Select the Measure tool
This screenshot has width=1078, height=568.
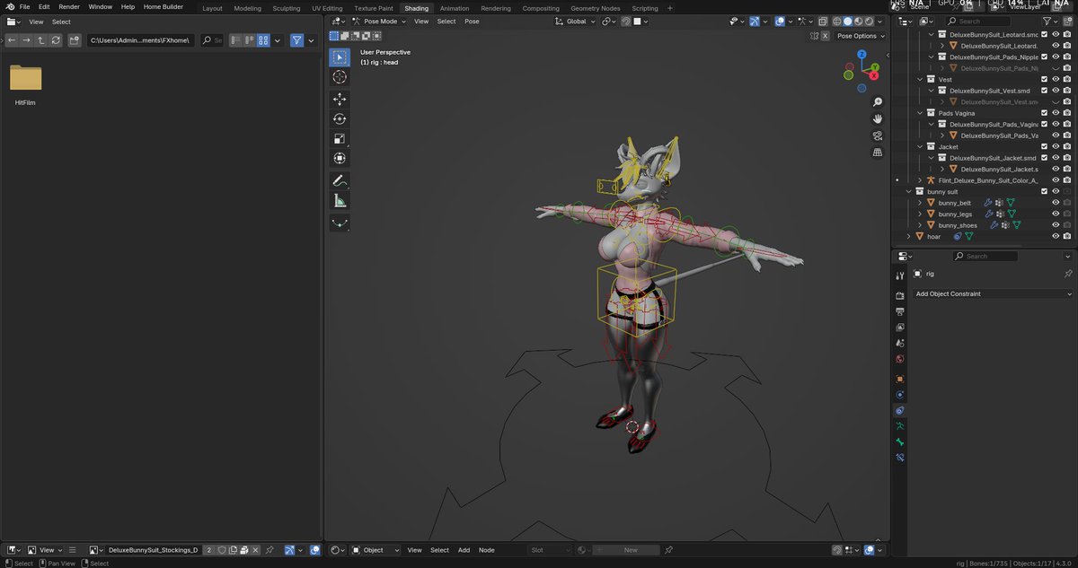[x=340, y=201]
